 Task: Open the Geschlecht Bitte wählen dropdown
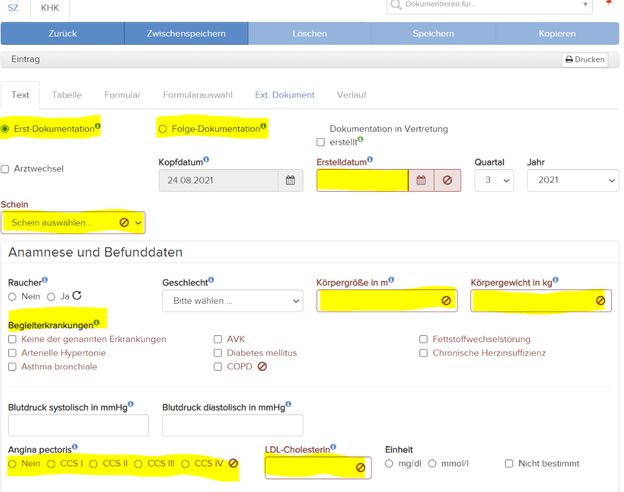[x=232, y=301]
